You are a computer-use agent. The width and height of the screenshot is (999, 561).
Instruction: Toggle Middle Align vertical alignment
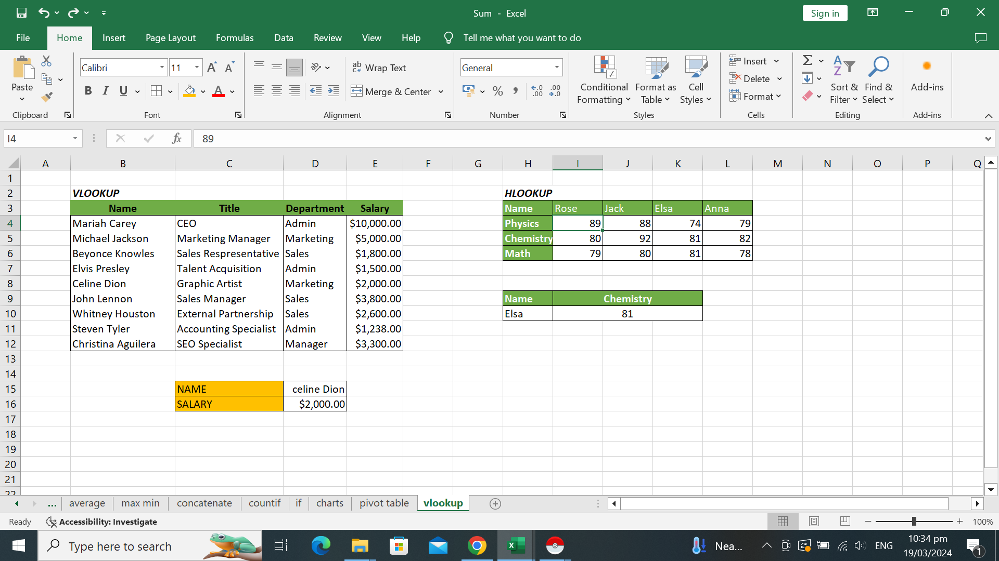pyautogui.click(x=277, y=68)
